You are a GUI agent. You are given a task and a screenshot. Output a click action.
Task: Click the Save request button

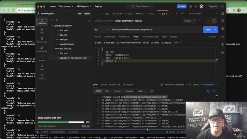188,21
